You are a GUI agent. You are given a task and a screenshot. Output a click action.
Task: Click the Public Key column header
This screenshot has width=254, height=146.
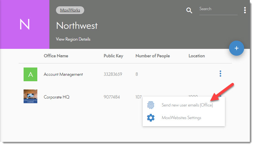[113, 56]
